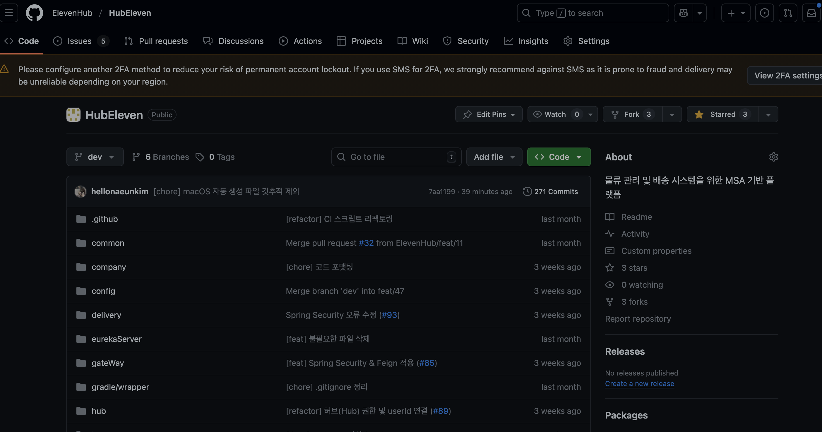Open the eurekaServer folder name
The image size is (822, 432).
pyautogui.click(x=117, y=339)
